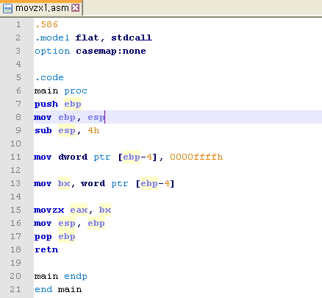Image resolution: width=322 pixels, height=298 pixels.
Task: Click 'option' keyword on line 3
Action: tap(52, 52)
